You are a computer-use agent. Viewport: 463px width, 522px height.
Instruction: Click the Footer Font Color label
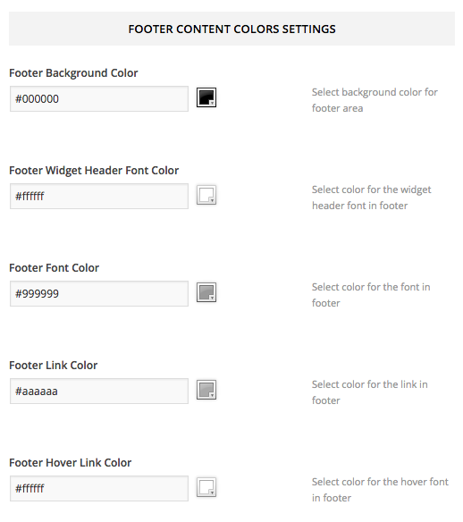tap(54, 267)
